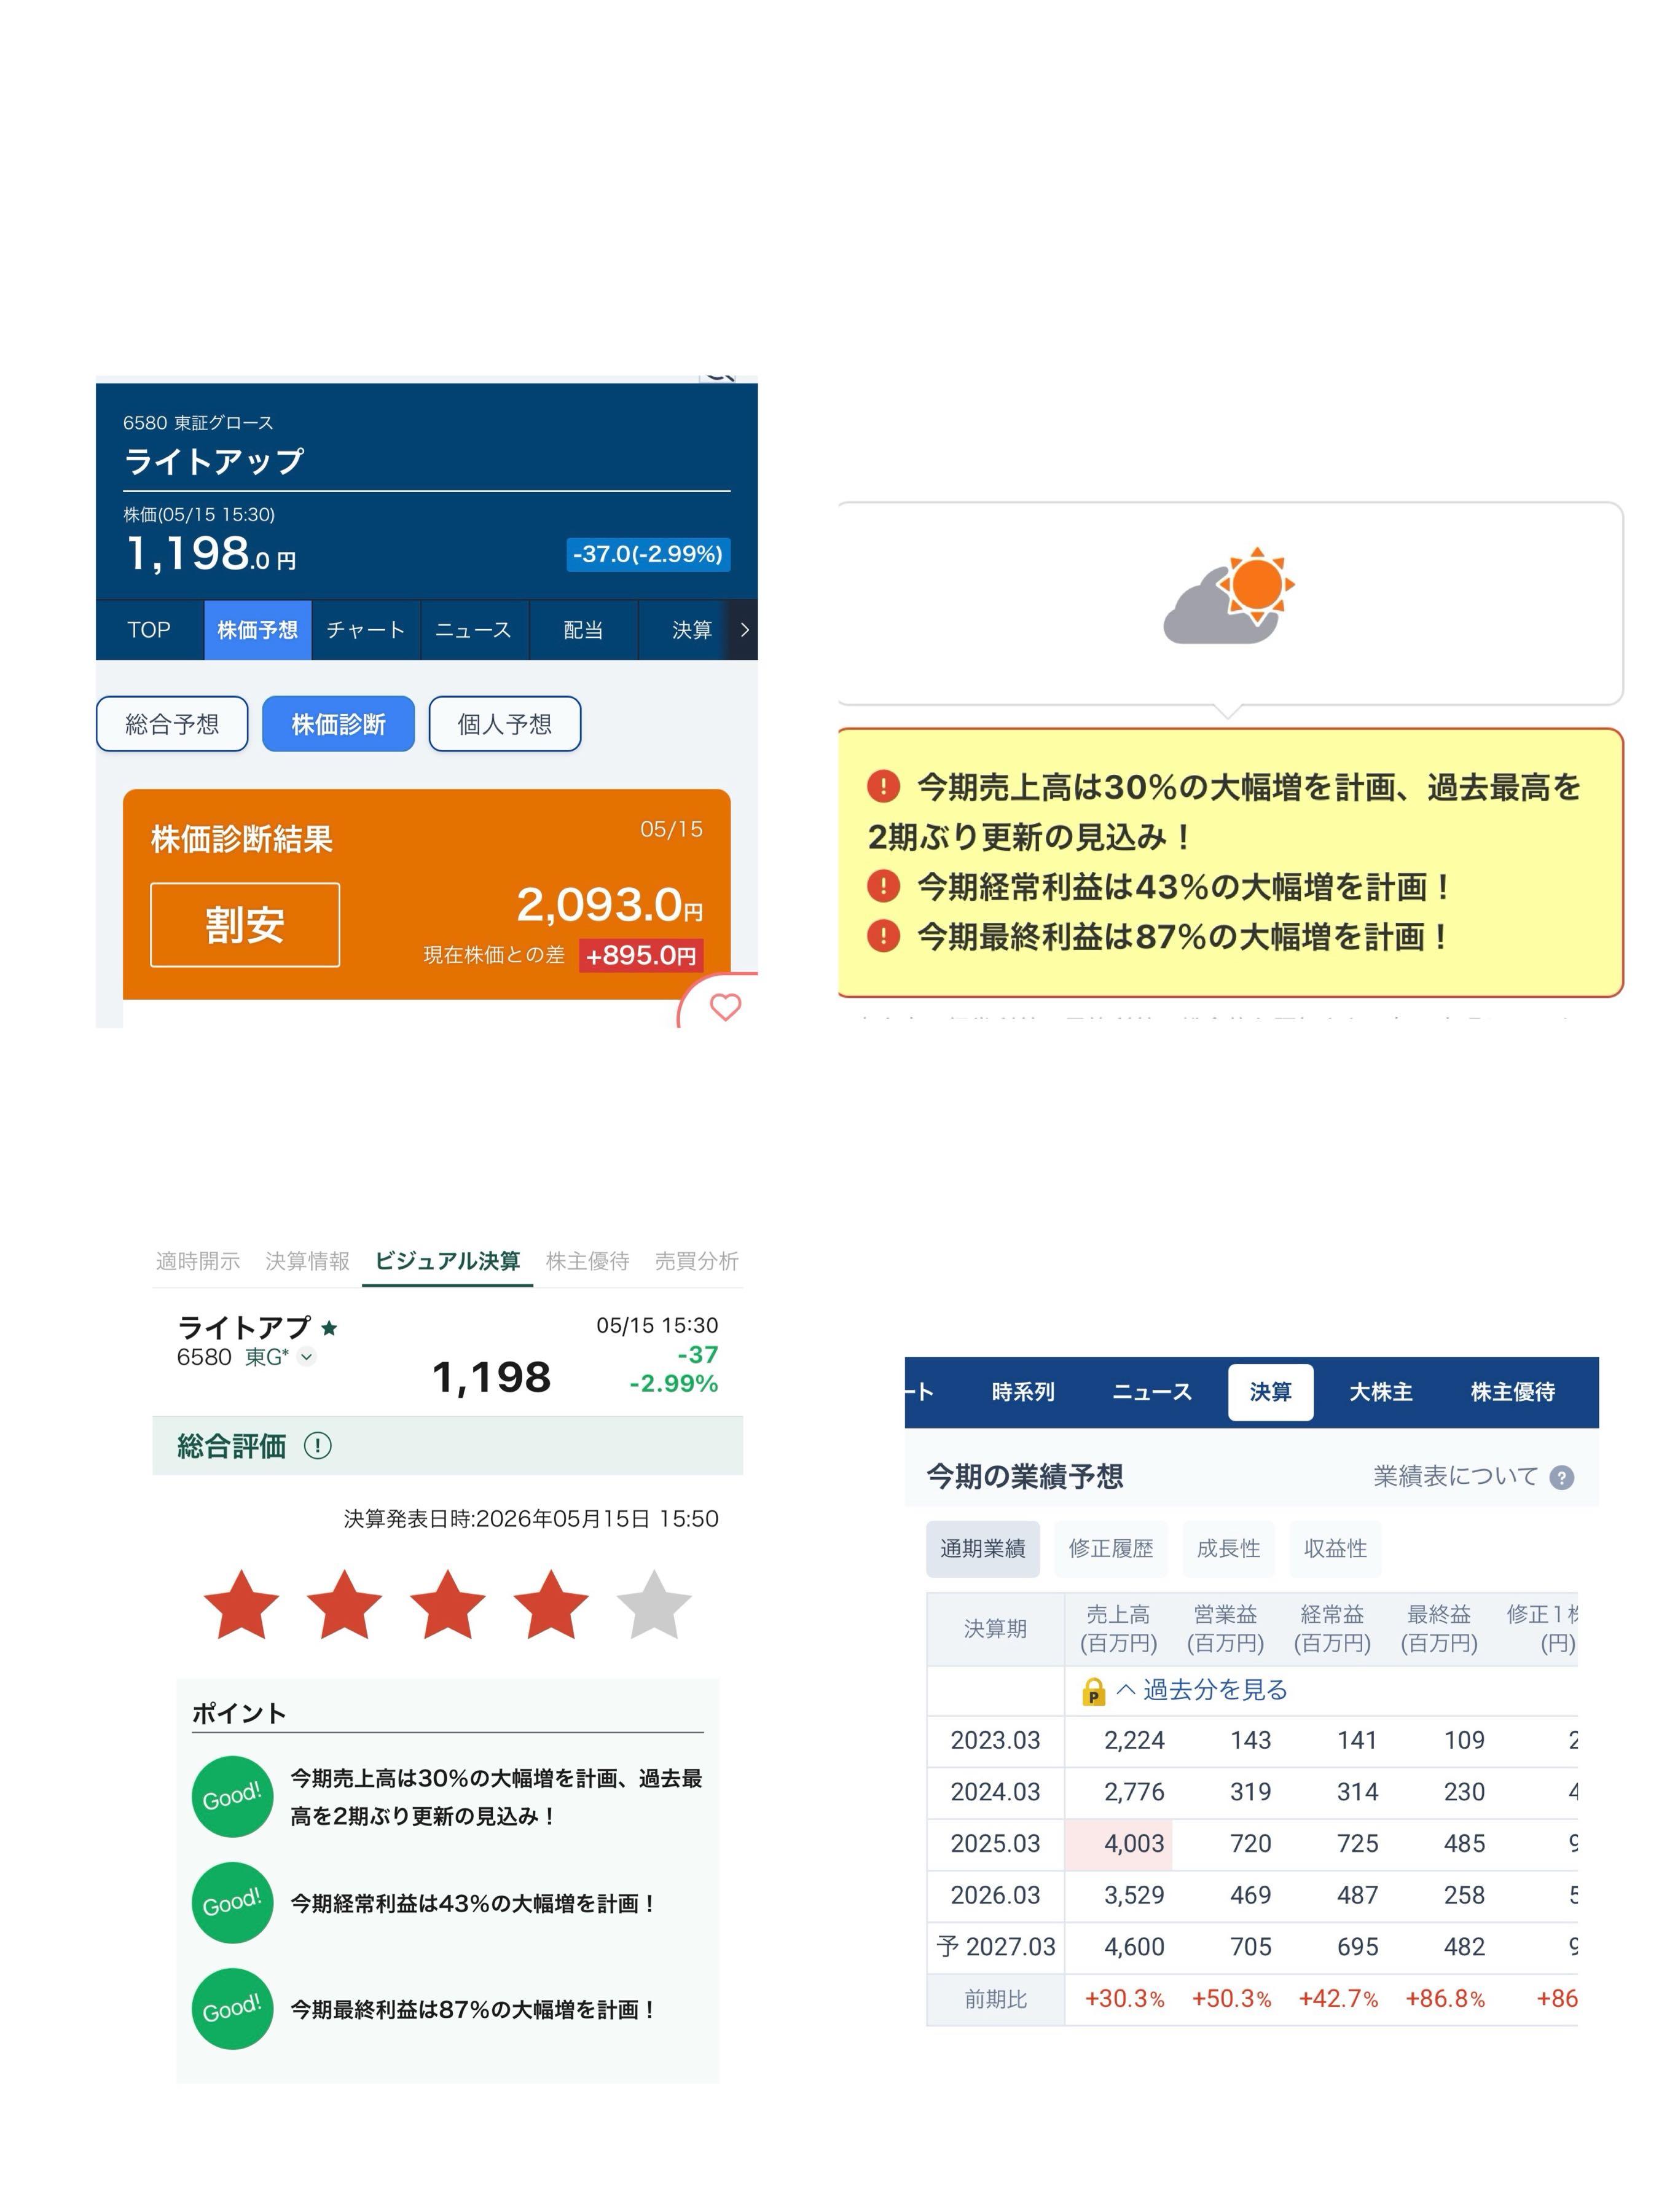Select the 個人予想 button

[505, 724]
